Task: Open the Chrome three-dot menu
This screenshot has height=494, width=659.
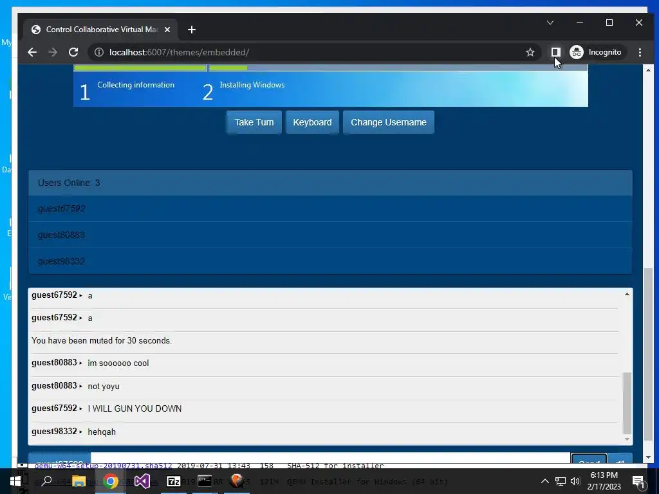Action: tap(640, 52)
